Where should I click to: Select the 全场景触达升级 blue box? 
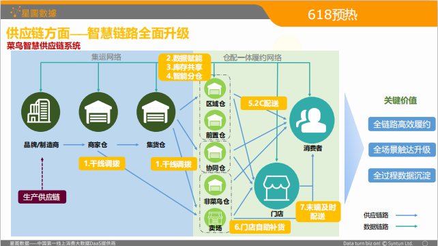tap(402, 150)
